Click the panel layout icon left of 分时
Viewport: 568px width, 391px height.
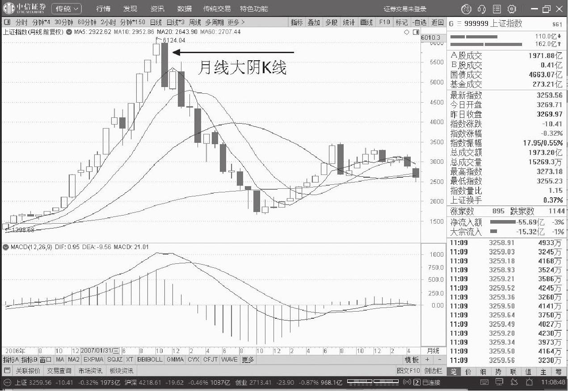7,22
